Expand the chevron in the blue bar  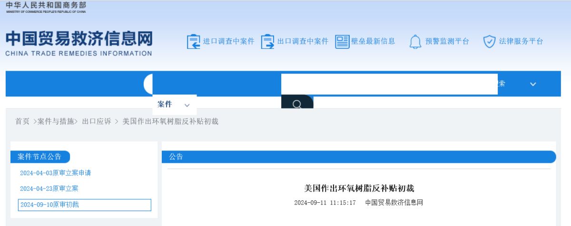pos(532,84)
